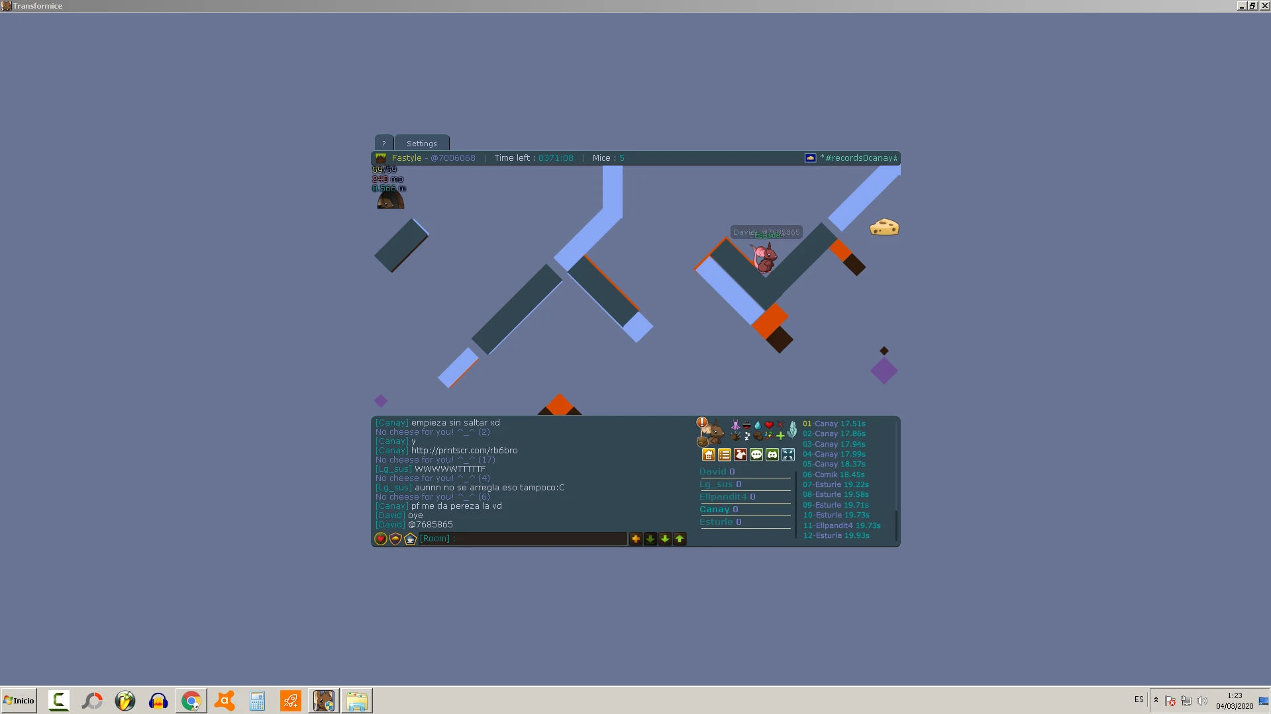Screen dimensions: 1271x714
Task: Open the Inicio start menu
Action: click(x=19, y=700)
